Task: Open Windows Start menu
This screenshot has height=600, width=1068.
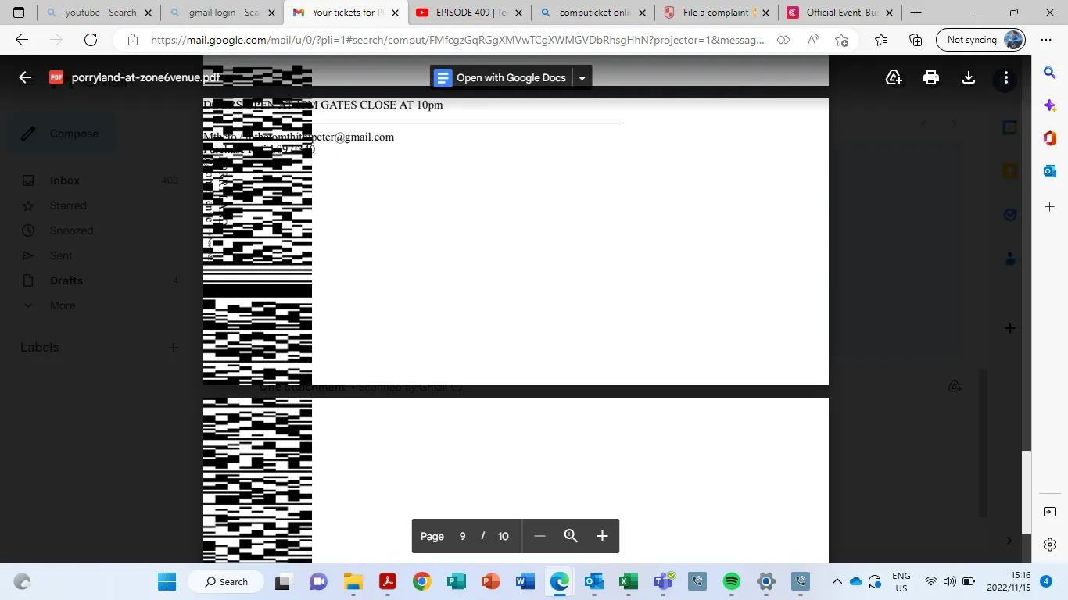Action: pyautogui.click(x=167, y=581)
